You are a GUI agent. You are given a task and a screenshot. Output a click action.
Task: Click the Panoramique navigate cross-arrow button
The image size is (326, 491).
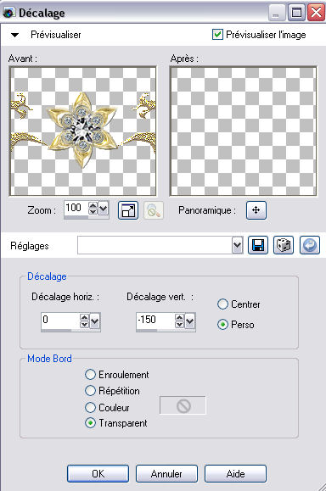[x=256, y=209]
